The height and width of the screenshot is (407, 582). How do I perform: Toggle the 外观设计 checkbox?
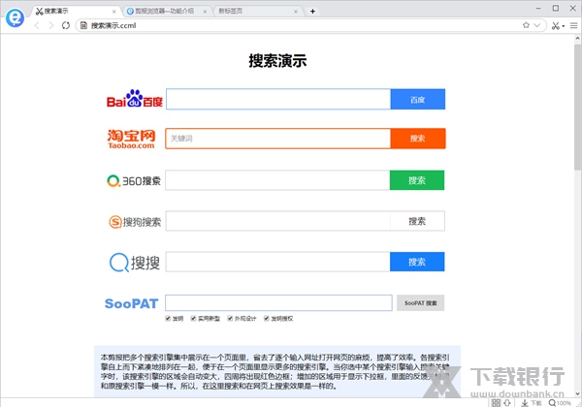[230, 318]
